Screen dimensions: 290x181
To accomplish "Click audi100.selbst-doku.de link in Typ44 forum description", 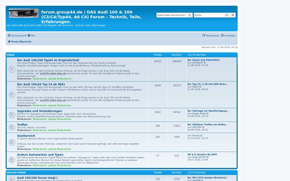I will (x=53, y=73).
